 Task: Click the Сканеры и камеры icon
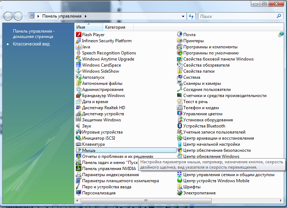pyautogui.click(x=180, y=83)
